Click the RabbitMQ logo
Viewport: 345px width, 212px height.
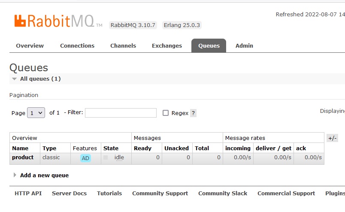pyautogui.click(x=58, y=21)
